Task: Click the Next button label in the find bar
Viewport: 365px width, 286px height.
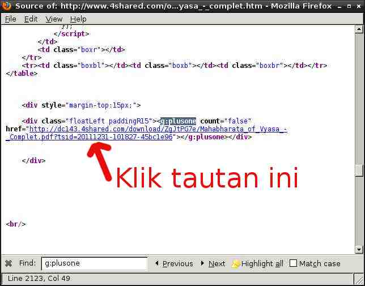Action: pos(217,263)
